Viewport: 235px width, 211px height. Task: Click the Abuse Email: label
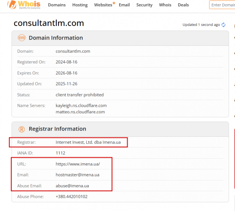point(30,186)
